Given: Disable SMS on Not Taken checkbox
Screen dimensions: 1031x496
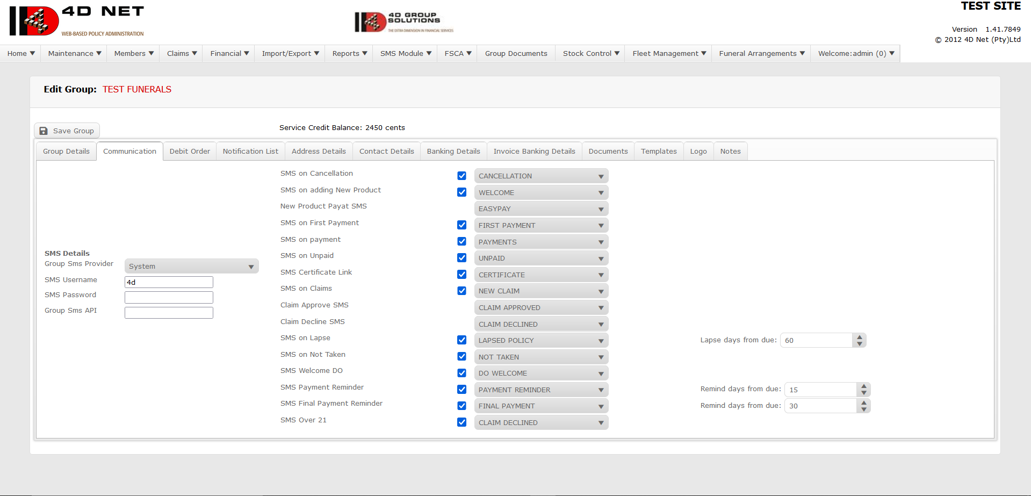Looking at the screenshot, I should coord(462,357).
